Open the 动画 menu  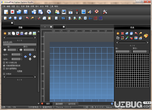pyautogui.click(x=32, y=6)
